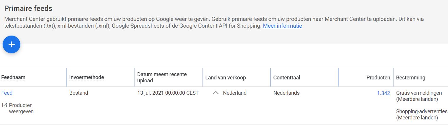Open the Meer informatie link
This screenshot has width=448, height=125.
(x=282, y=26)
